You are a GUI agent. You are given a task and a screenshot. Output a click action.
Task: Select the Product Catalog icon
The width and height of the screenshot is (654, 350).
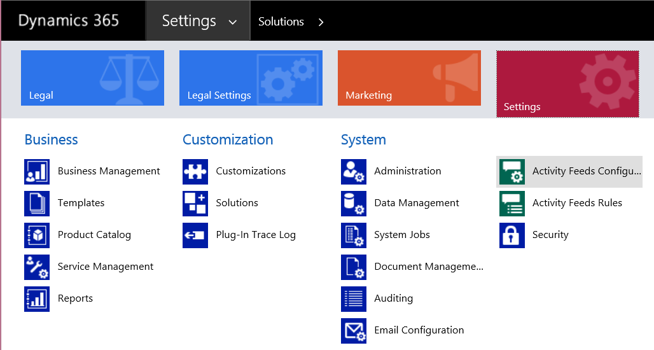tap(37, 235)
